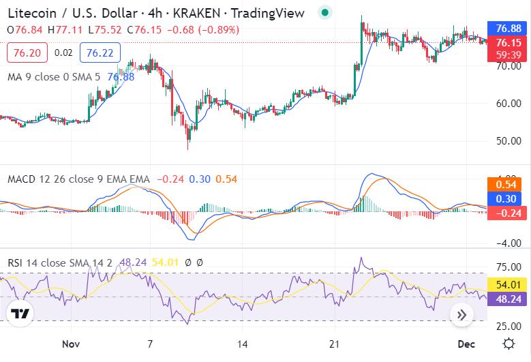Open chart settings gear icon
The width and height of the screenshot is (531, 362).
pos(509,344)
